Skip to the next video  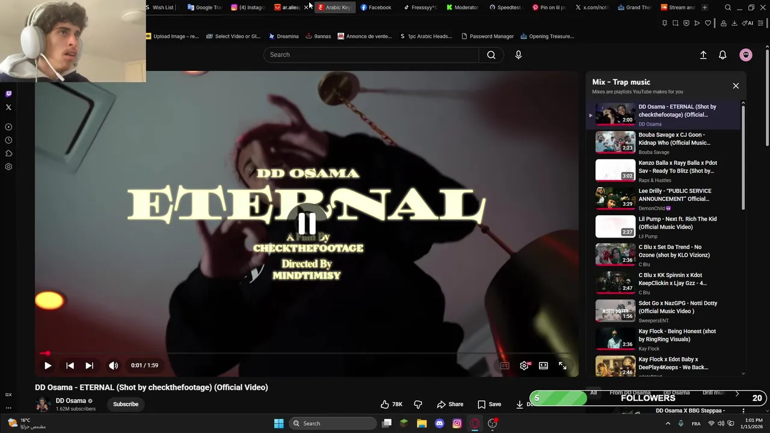[89, 366]
